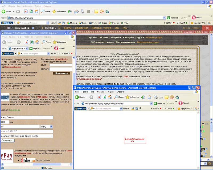Click Memori icon in the Библиотека window
Viewport: 213px width, 170px height.
point(56,48)
